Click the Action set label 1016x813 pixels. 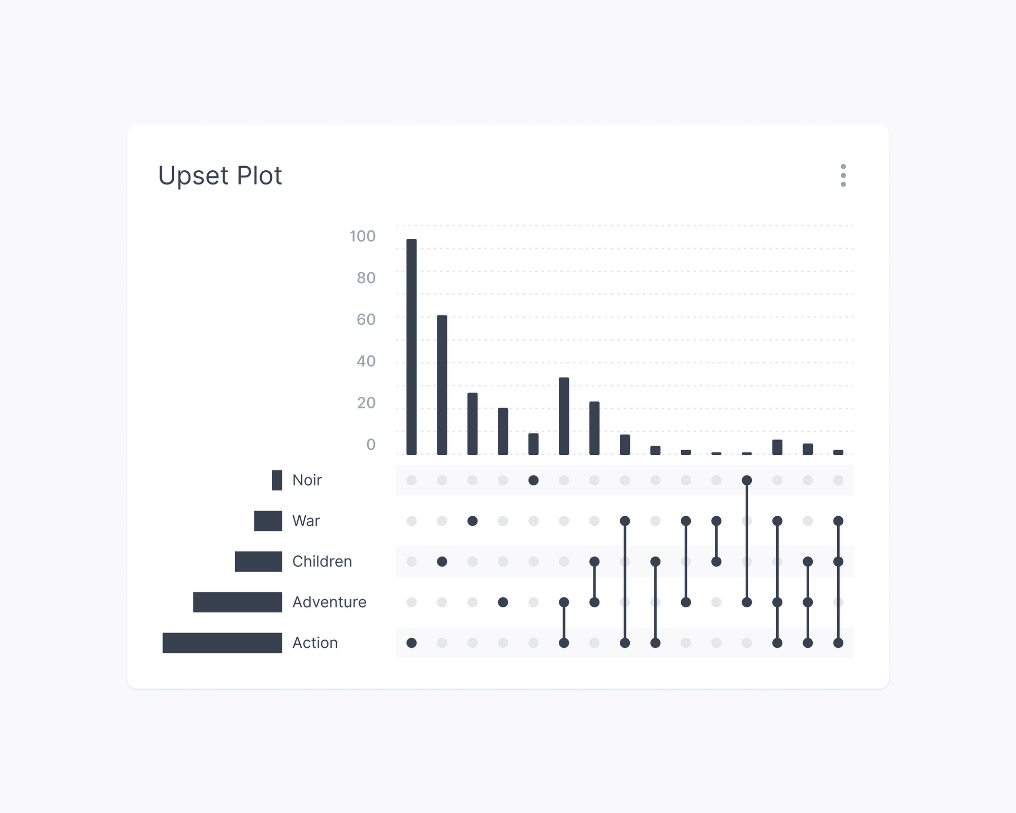tap(315, 643)
